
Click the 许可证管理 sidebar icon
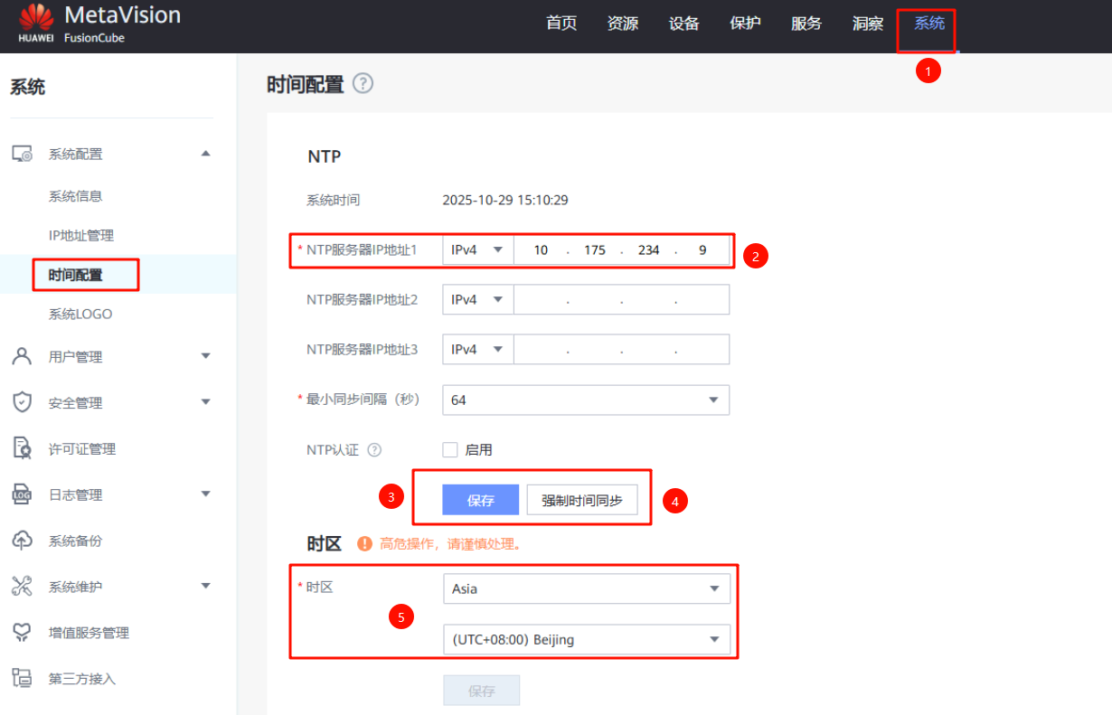click(x=23, y=449)
